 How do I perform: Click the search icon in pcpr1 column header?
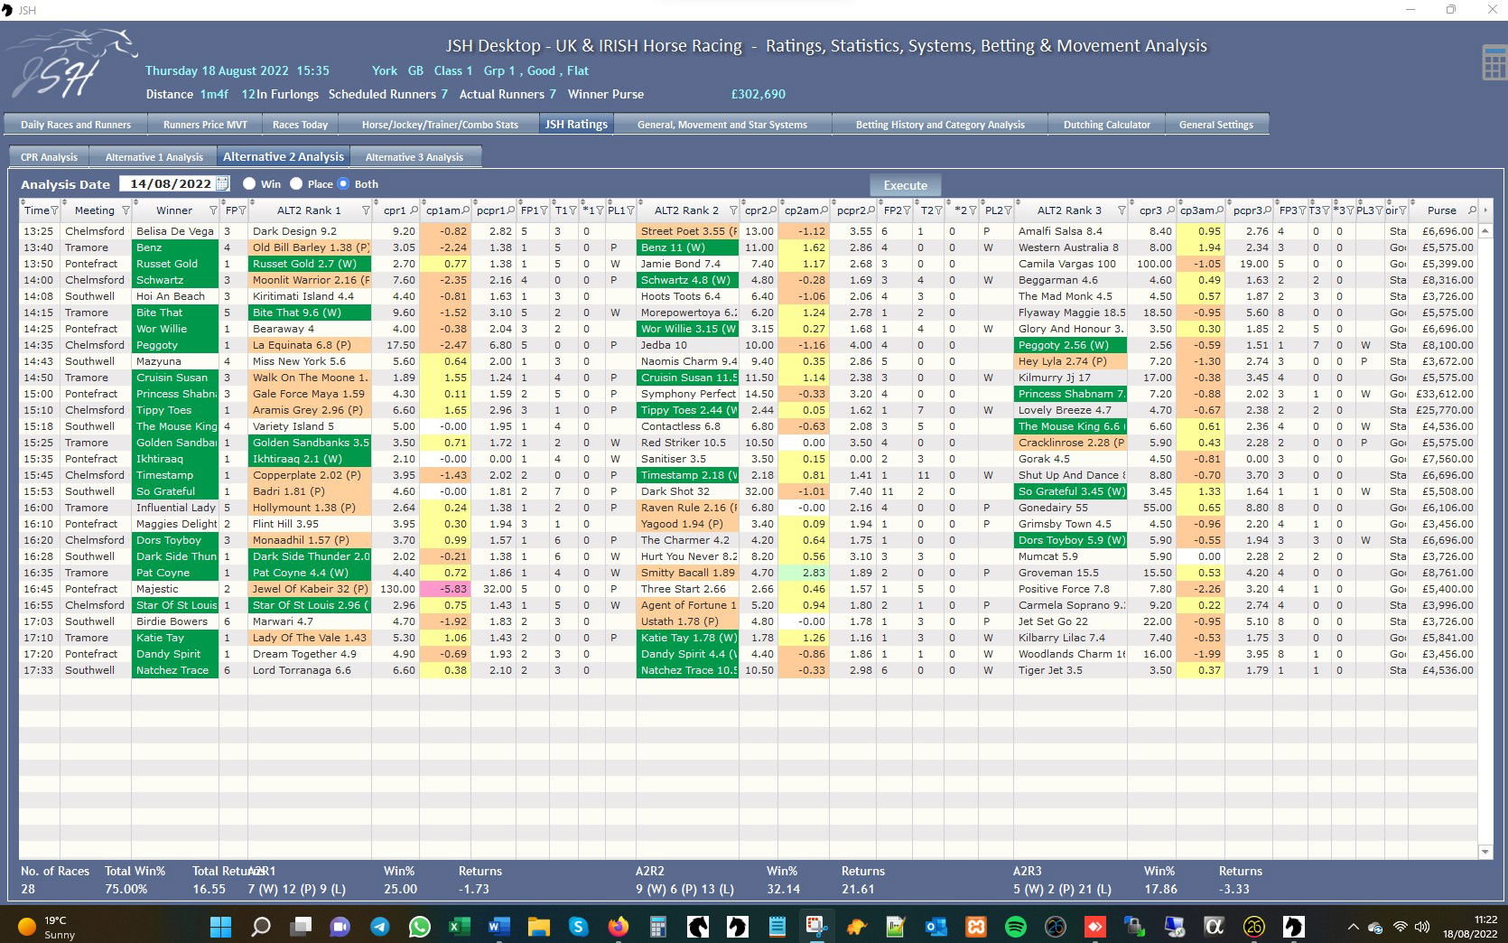pyautogui.click(x=511, y=210)
